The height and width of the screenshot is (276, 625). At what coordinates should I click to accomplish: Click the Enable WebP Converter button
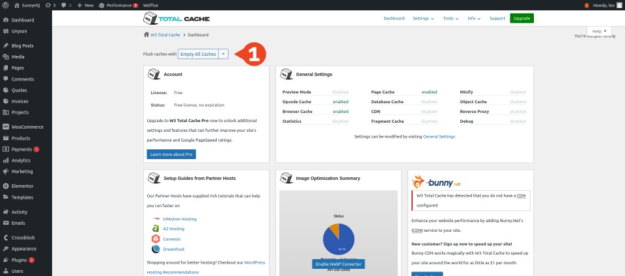[x=338, y=264]
